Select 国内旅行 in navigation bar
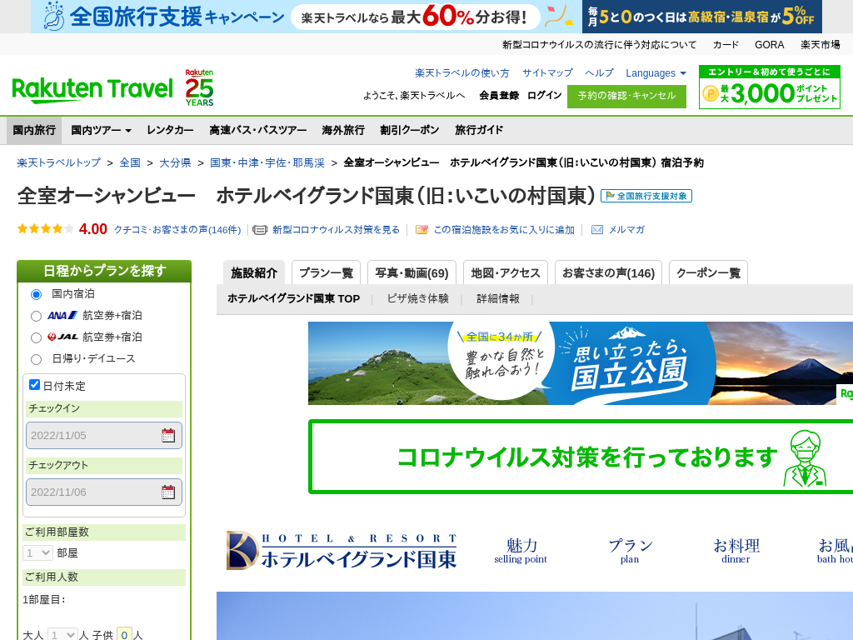The height and width of the screenshot is (640, 853). [x=34, y=130]
